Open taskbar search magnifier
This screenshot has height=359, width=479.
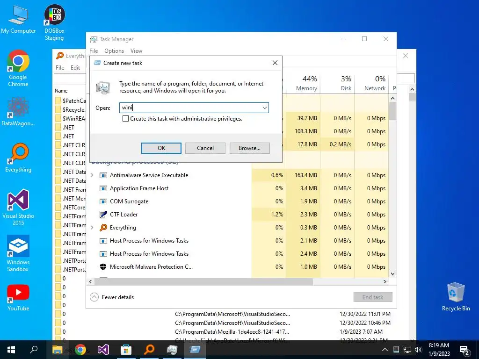pos(34,350)
